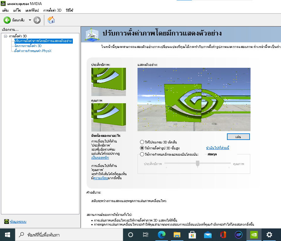
Task: Click the ความเรียบ link
Action: tap(100, 178)
